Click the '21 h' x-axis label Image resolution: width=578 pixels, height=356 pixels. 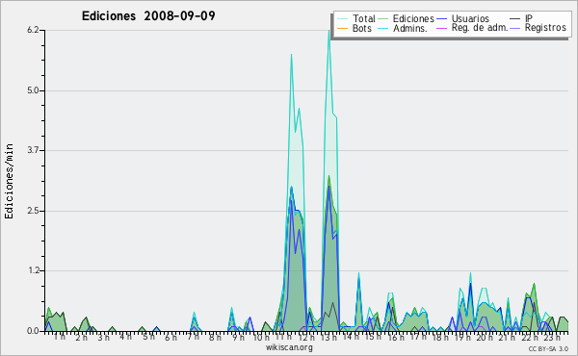click(508, 337)
